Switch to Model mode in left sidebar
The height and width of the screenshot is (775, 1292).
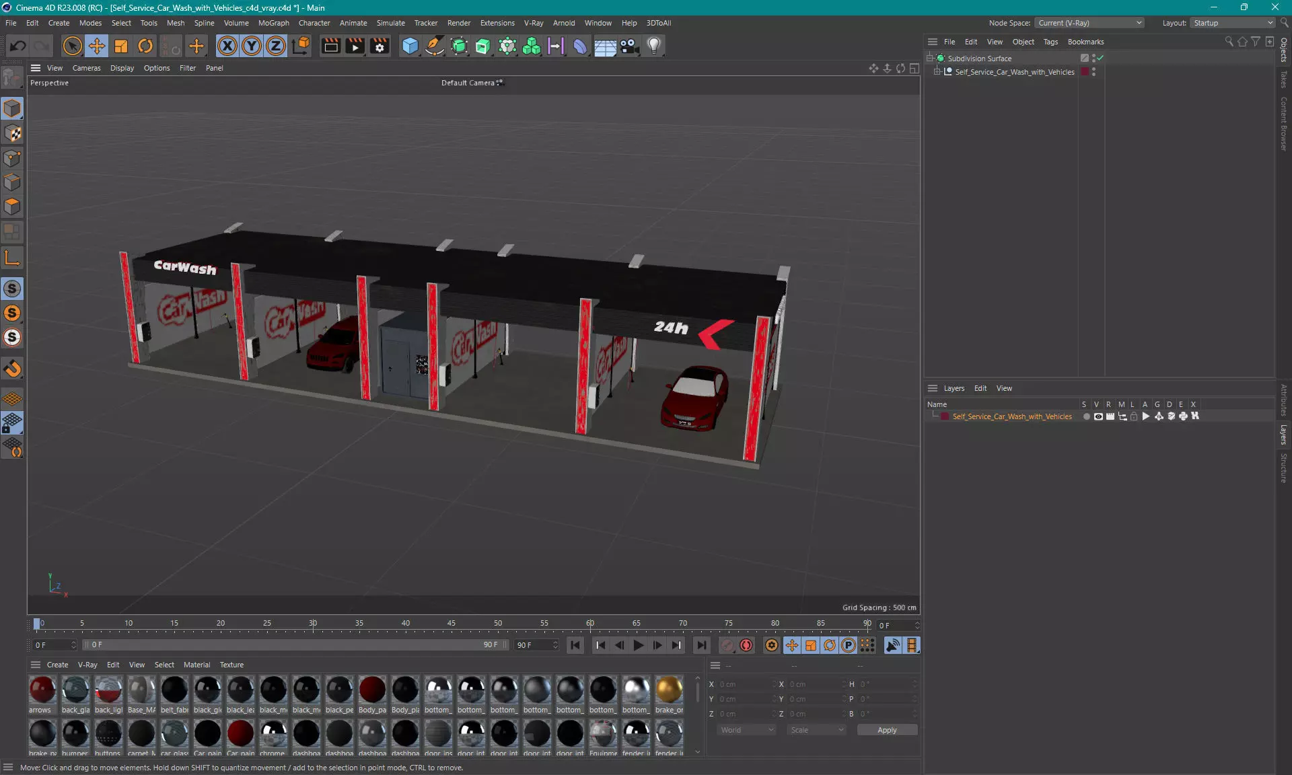click(x=12, y=108)
